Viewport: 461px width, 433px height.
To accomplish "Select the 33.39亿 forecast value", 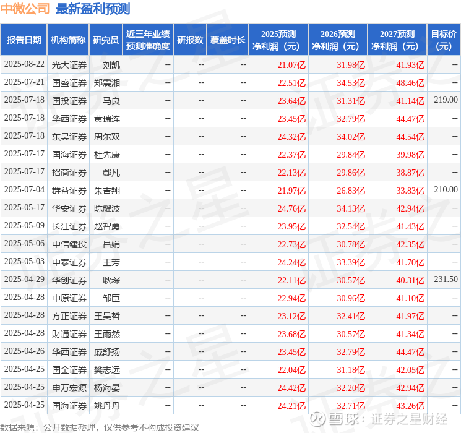I will point(351,262).
